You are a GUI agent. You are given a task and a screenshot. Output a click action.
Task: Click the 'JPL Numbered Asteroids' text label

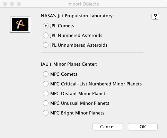tap(76, 35)
